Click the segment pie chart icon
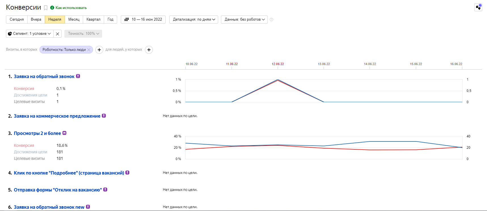 pyautogui.click(x=10, y=34)
